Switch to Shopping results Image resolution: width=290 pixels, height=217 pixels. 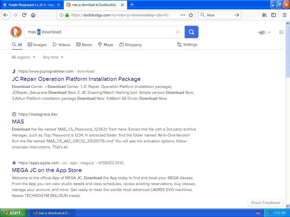point(130,45)
